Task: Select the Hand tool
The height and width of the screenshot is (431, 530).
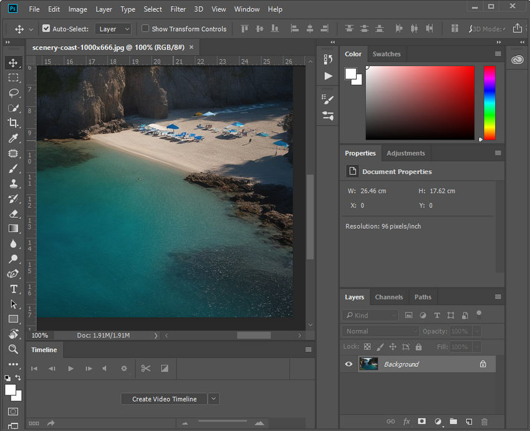Action: click(13, 334)
